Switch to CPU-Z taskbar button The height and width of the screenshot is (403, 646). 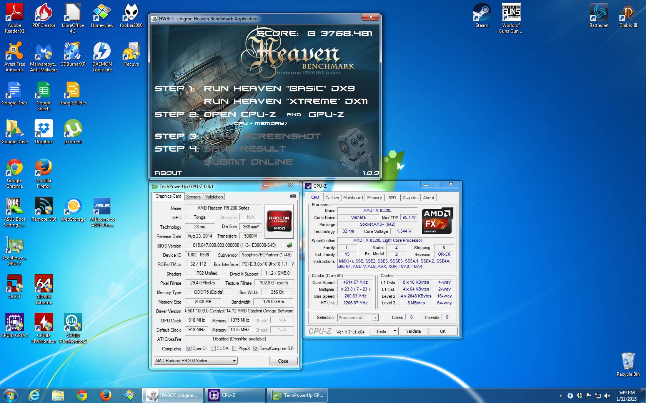click(235, 395)
